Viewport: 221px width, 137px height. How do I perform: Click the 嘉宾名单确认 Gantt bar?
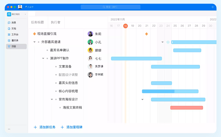click(x=187, y=50)
